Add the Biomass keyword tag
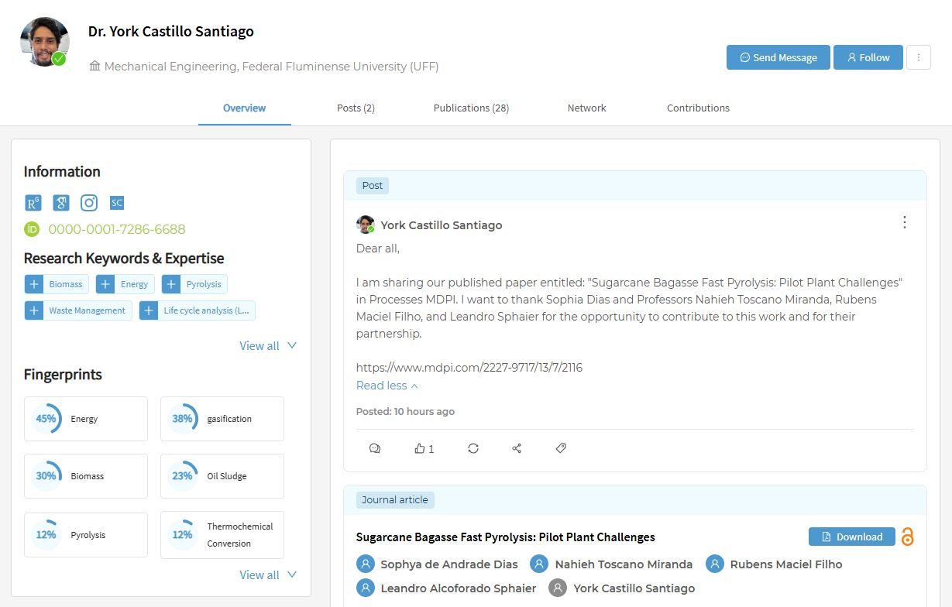Viewport: 952px width, 607px height. [x=34, y=284]
